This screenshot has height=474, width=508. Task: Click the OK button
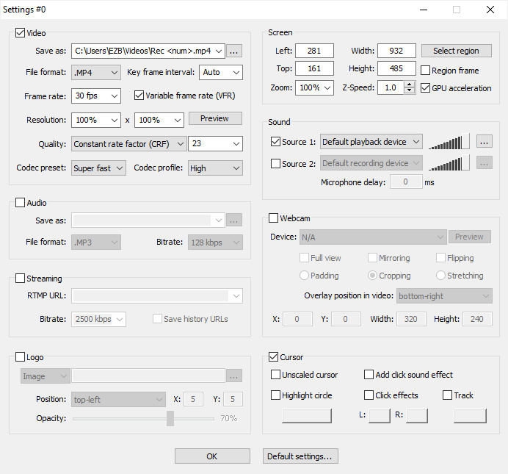[212, 456]
